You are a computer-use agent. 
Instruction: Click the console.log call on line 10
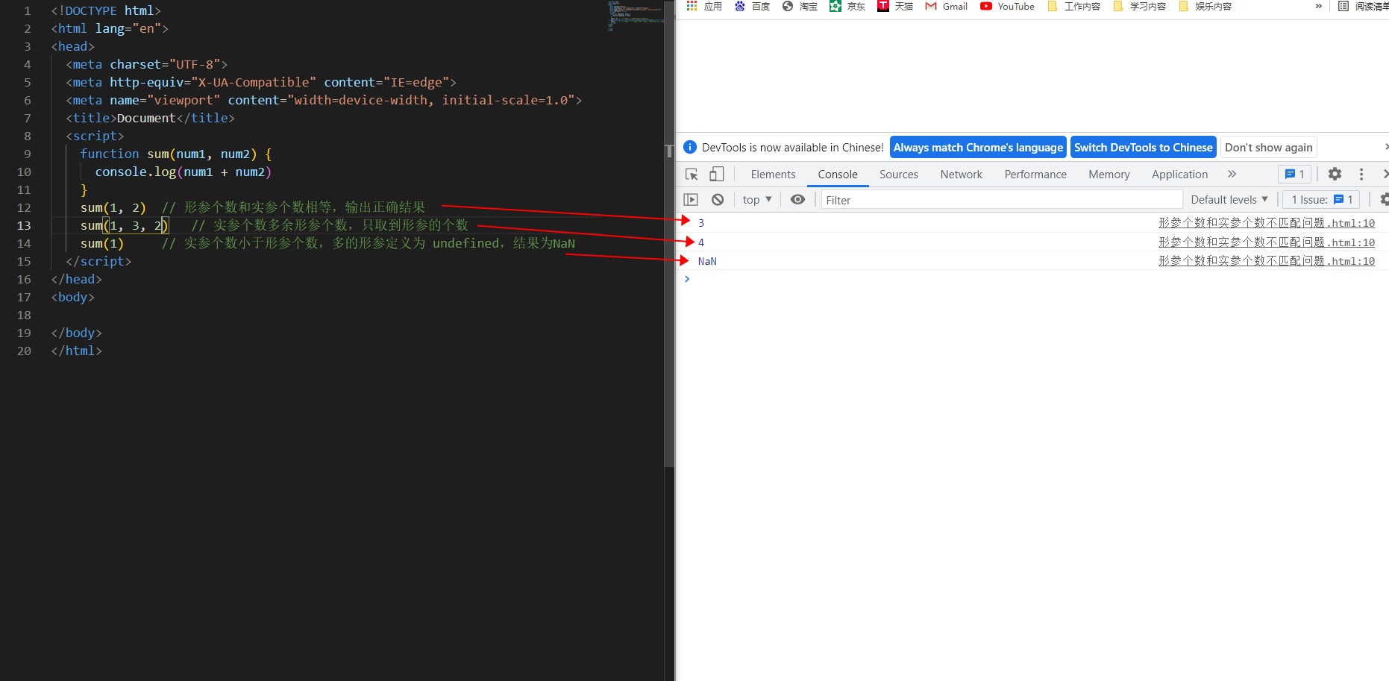(x=183, y=172)
